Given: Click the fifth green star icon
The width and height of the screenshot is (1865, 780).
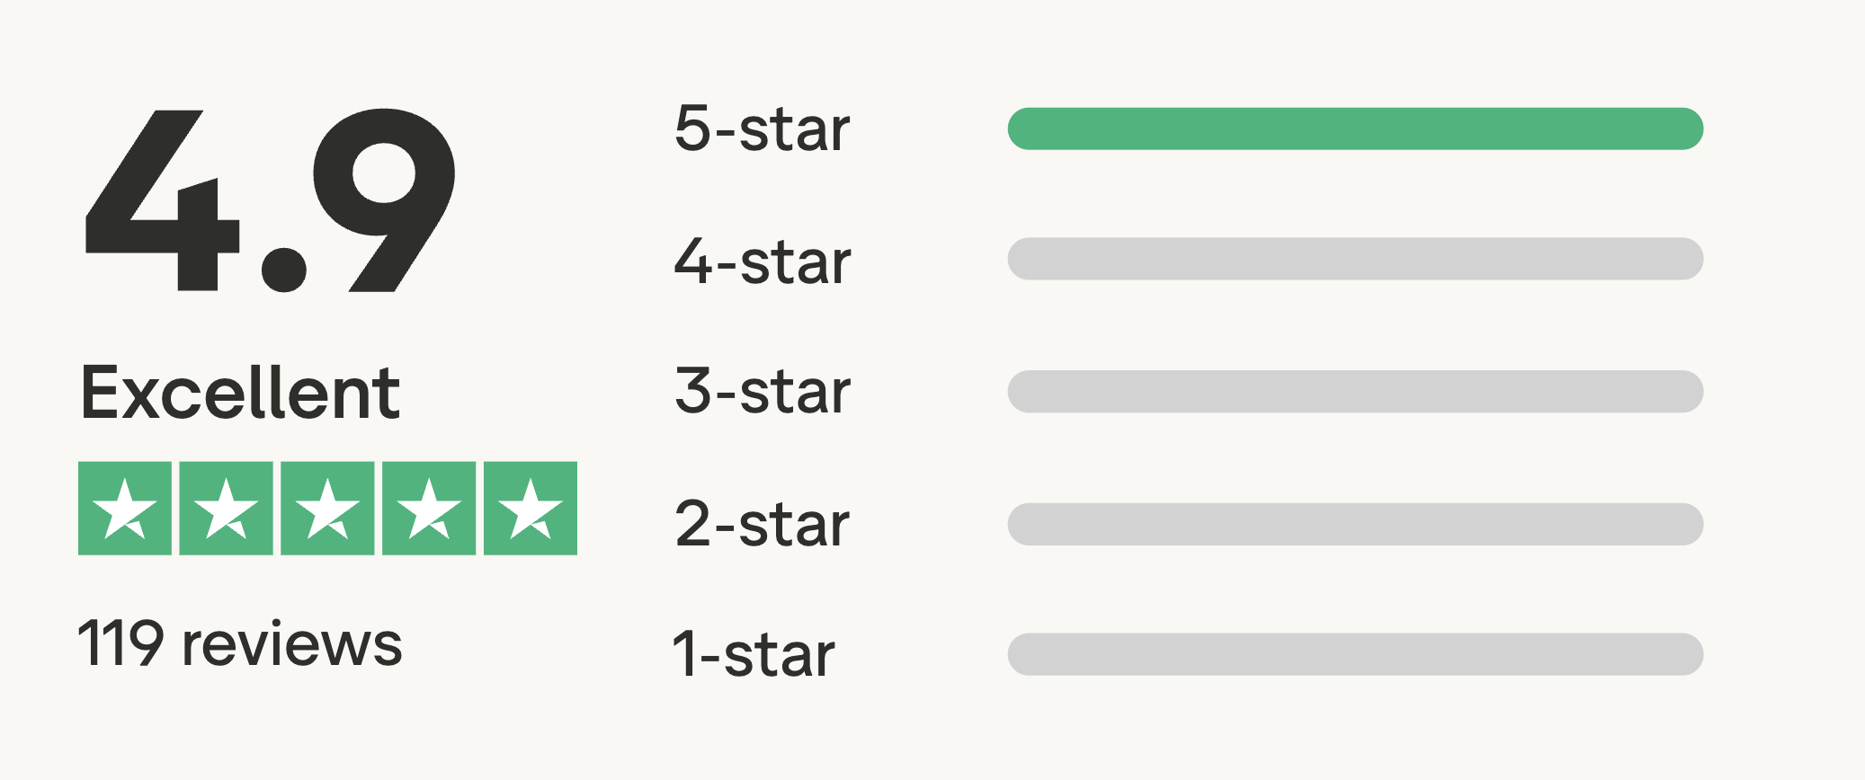Looking at the screenshot, I should tap(531, 509).
